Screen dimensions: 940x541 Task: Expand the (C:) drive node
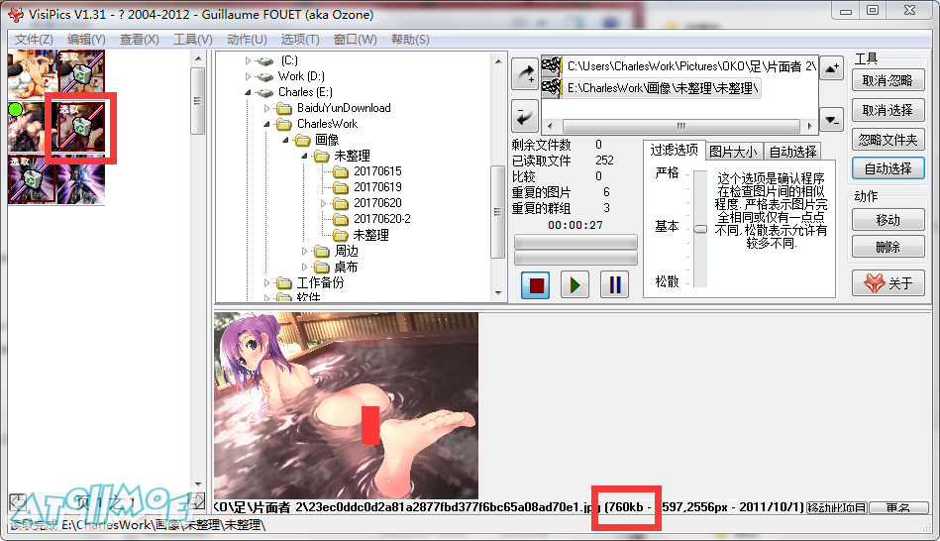(x=248, y=60)
